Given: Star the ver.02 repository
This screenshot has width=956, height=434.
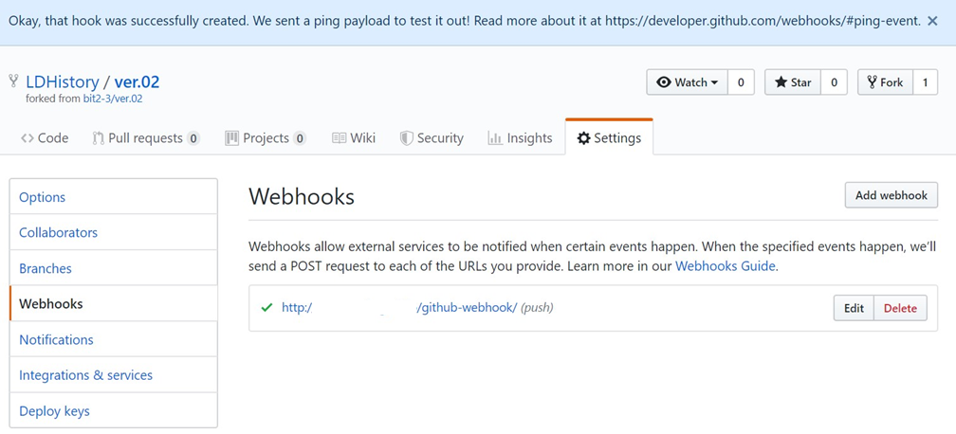Looking at the screenshot, I should [793, 82].
